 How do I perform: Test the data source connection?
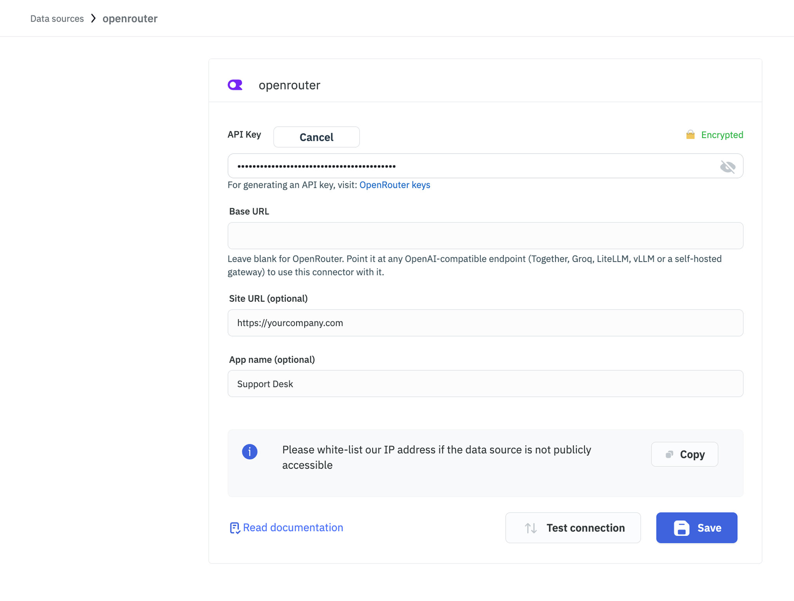pos(573,528)
